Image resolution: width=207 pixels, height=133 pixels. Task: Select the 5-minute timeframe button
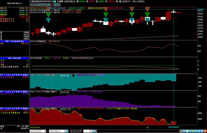point(35,5)
